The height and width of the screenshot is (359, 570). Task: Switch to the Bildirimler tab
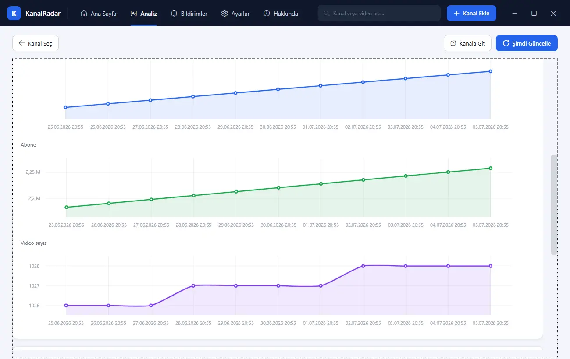(x=189, y=14)
